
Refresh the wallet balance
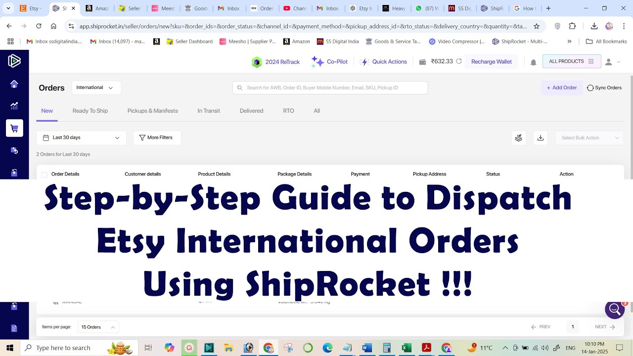click(459, 61)
